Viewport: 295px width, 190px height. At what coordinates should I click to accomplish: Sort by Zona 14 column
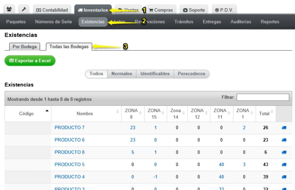(177, 114)
